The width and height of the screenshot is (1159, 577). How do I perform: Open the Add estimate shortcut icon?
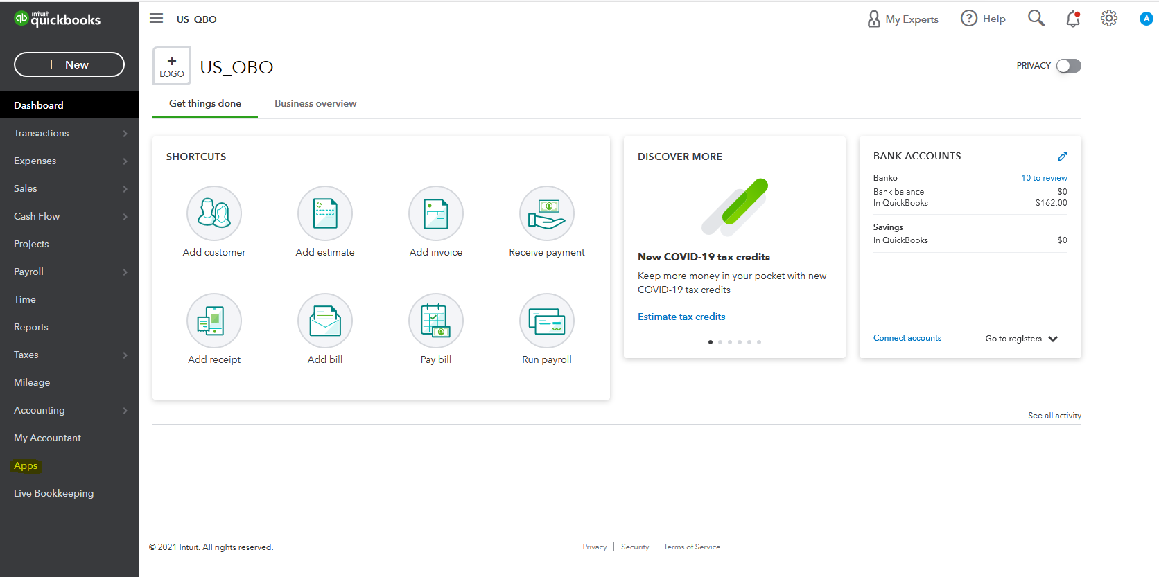[325, 213]
